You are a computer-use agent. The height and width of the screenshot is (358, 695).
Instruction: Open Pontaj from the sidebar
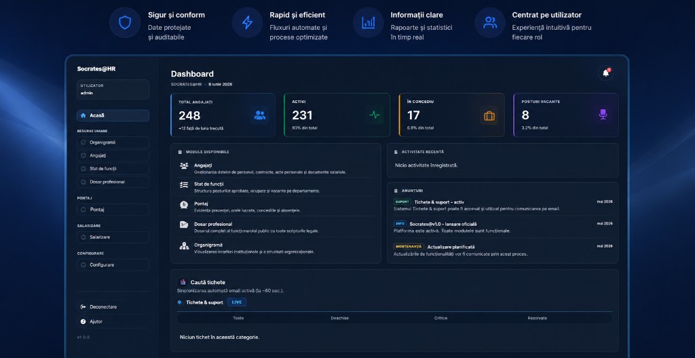113,210
